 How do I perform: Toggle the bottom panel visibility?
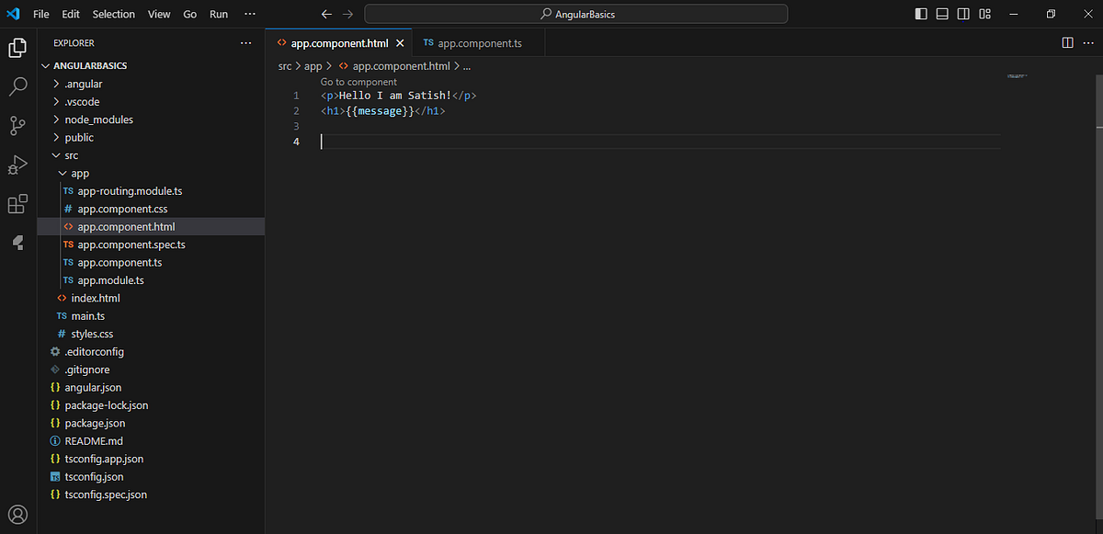(941, 13)
